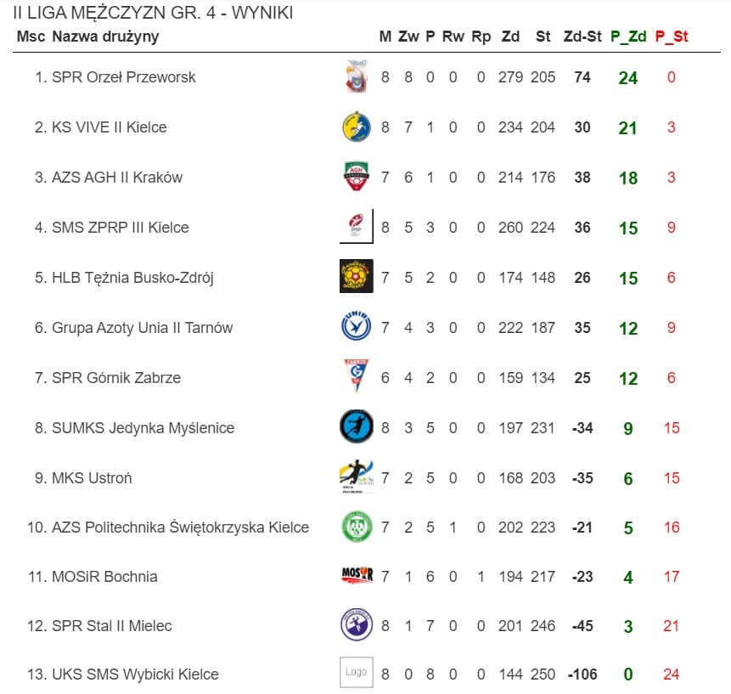Click the KS VIVE II Kielce logo

tap(357, 127)
